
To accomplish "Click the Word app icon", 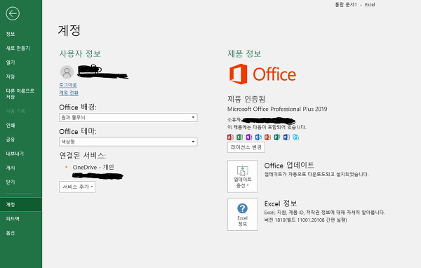I will [x=286, y=138].
